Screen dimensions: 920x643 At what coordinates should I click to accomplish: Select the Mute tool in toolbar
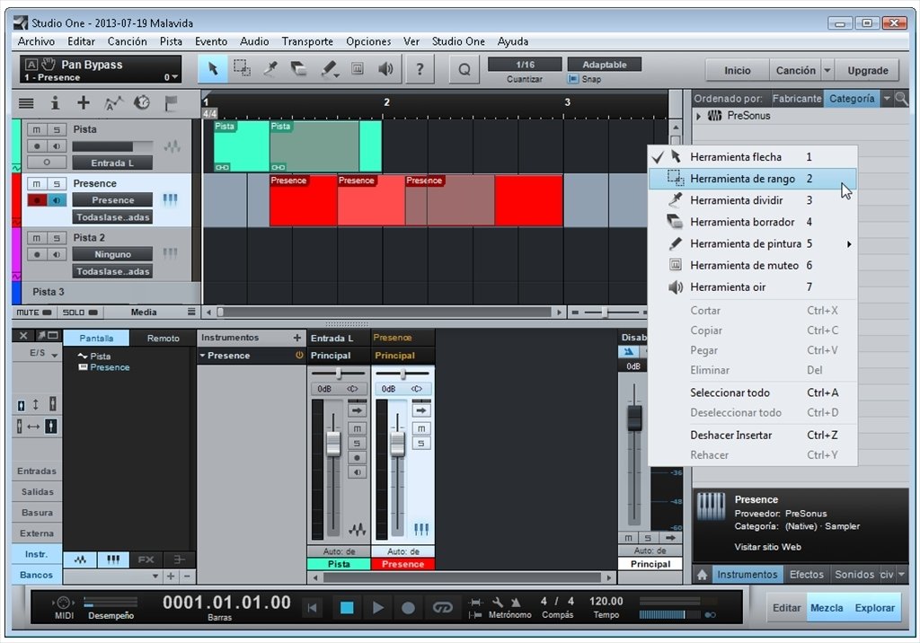(x=358, y=69)
